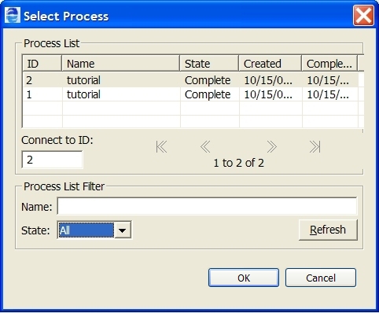379x313 pixels.
Task: Select process row with ID 2
Action: tap(190, 80)
